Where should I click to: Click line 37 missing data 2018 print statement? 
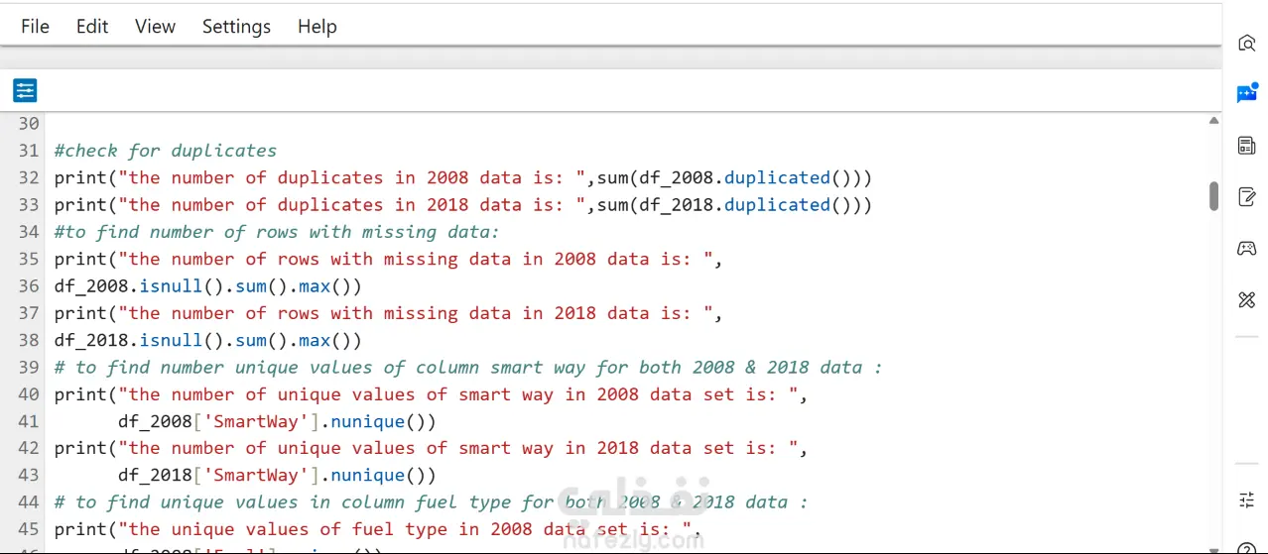389,312
